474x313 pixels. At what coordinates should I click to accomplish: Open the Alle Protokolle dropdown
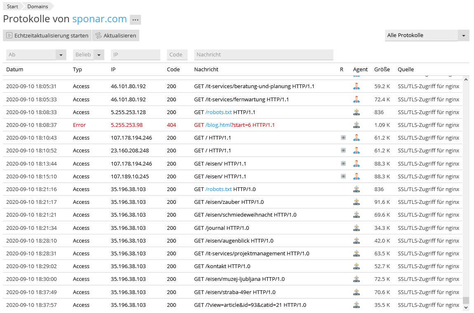point(427,35)
